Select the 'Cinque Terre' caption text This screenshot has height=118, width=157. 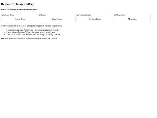[20, 19]
